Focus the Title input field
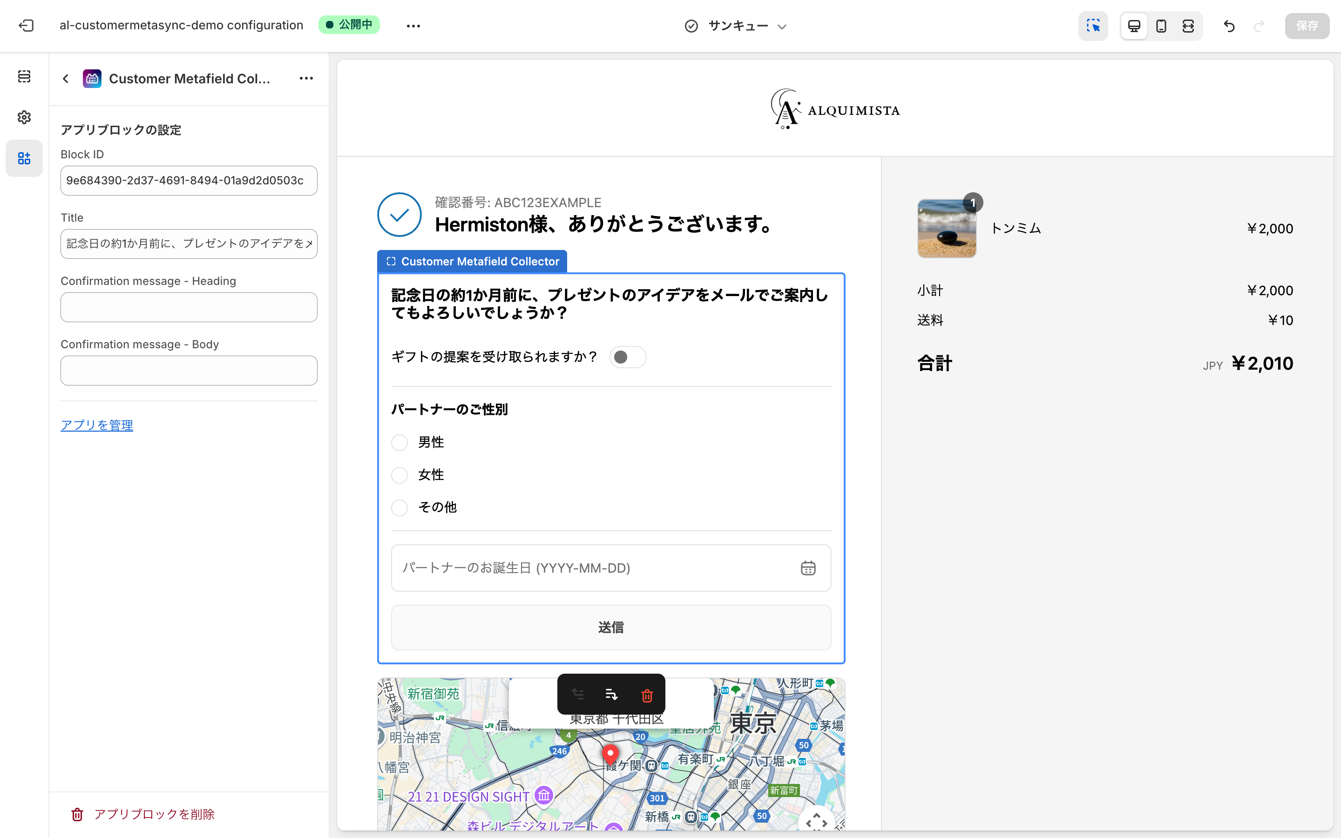The image size is (1341, 838). pyautogui.click(x=189, y=244)
